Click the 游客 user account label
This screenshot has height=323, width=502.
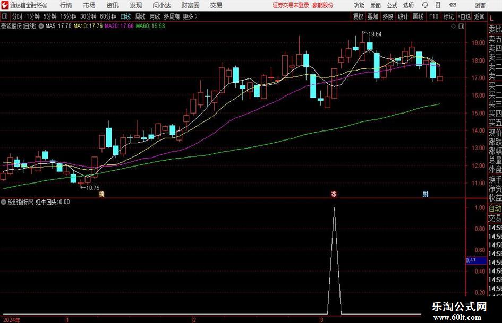click(480, 5)
